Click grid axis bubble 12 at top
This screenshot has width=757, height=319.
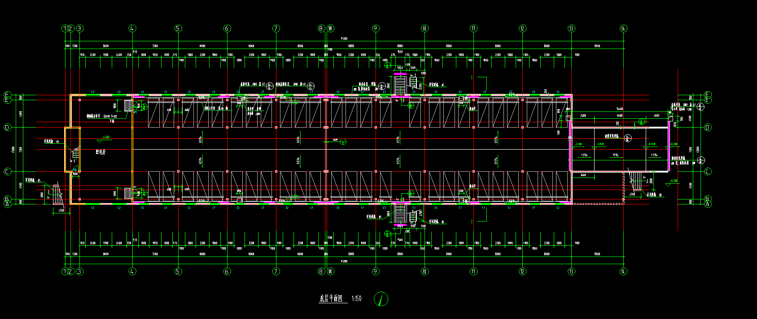click(x=522, y=28)
